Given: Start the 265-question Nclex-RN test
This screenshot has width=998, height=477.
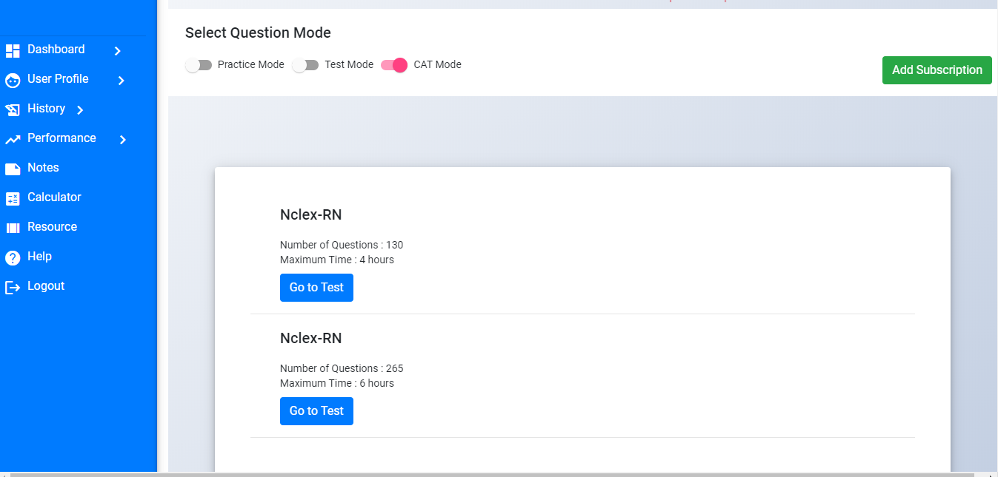Looking at the screenshot, I should (316, 411).
